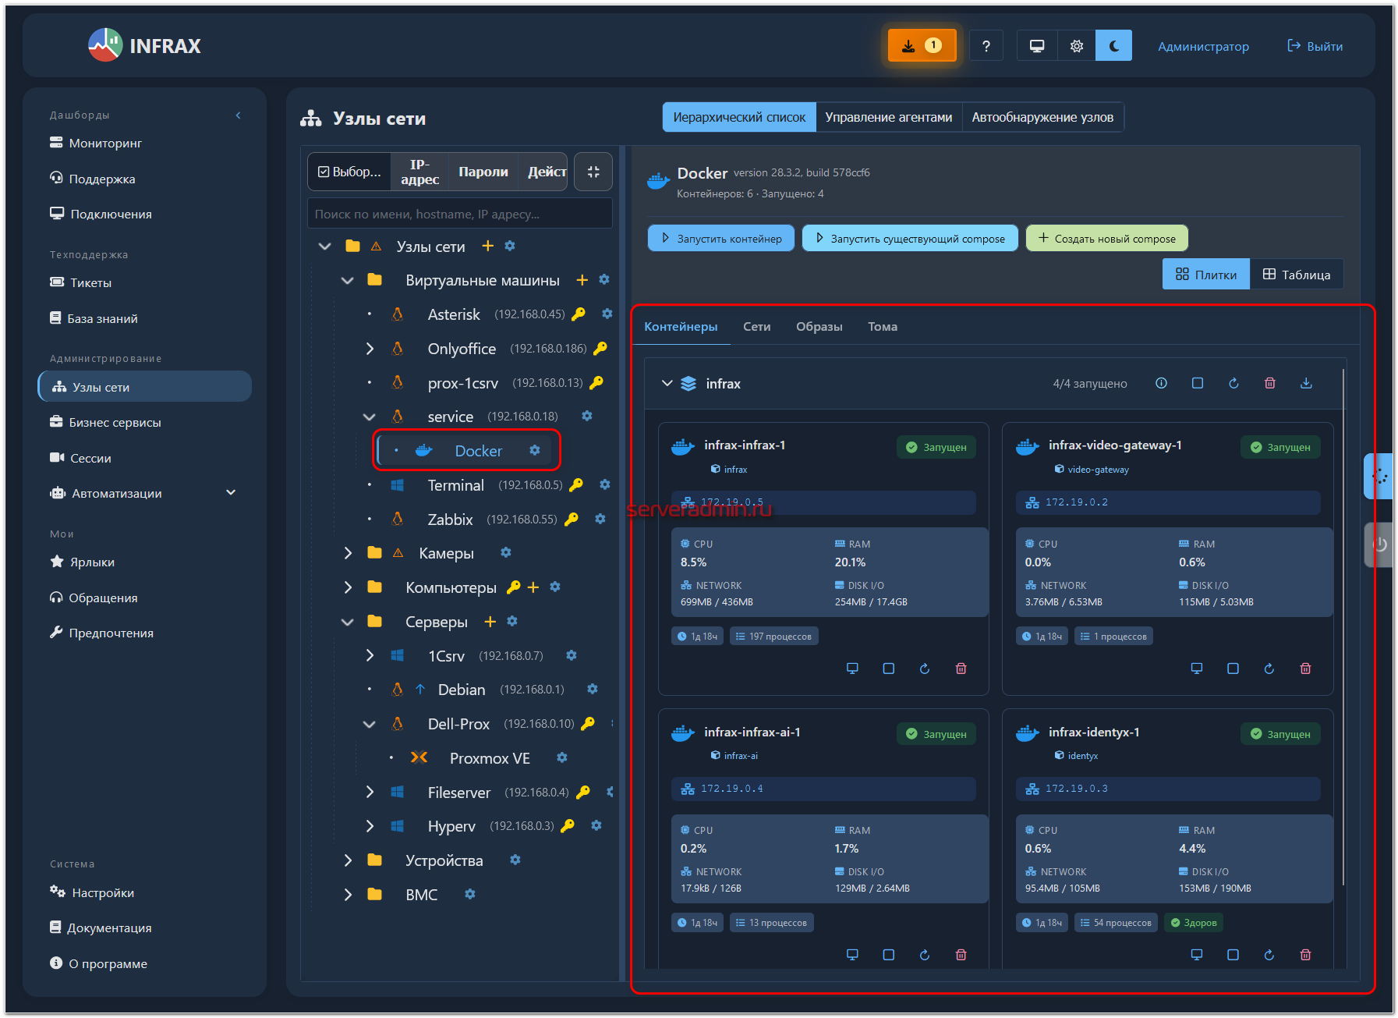Viewport: 1398px width, 1018px height.
Task: Restart the infrax-infrax-1 container
Action: [924, 669]
